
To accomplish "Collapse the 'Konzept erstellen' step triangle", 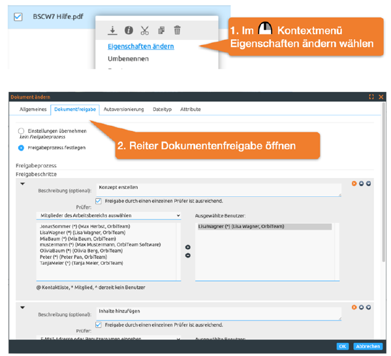I will [x=23, y=184].
